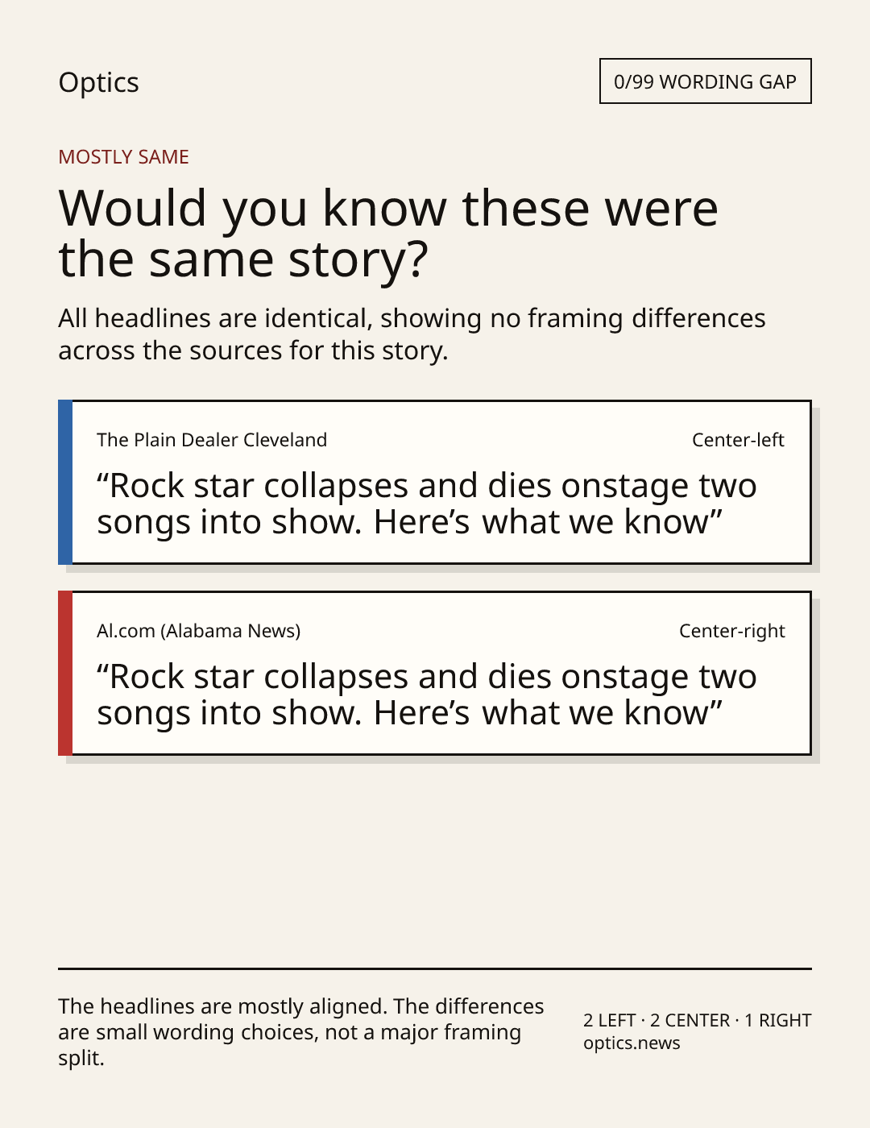This screenshot has width=870, height=1128.
Task: Select the MOSTLY SAME label
Action: coord(123,157)
